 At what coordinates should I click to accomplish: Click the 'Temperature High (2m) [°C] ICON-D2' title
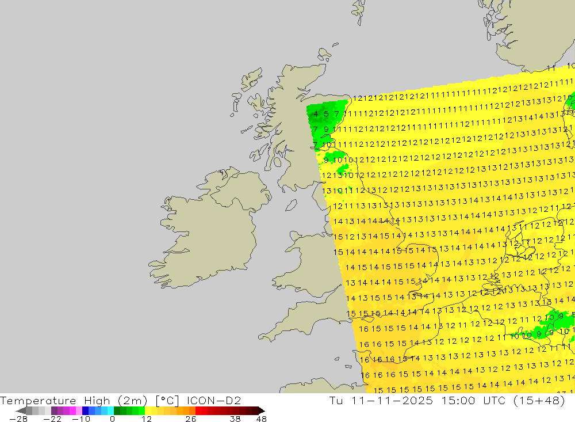(121, 400)
